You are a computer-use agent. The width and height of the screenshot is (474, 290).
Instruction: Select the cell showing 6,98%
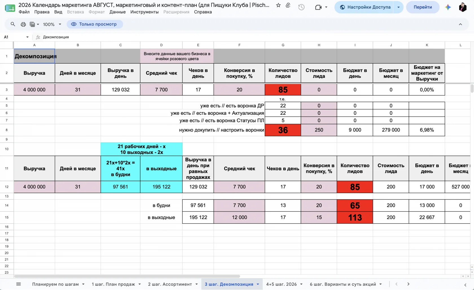pos(427,130)
